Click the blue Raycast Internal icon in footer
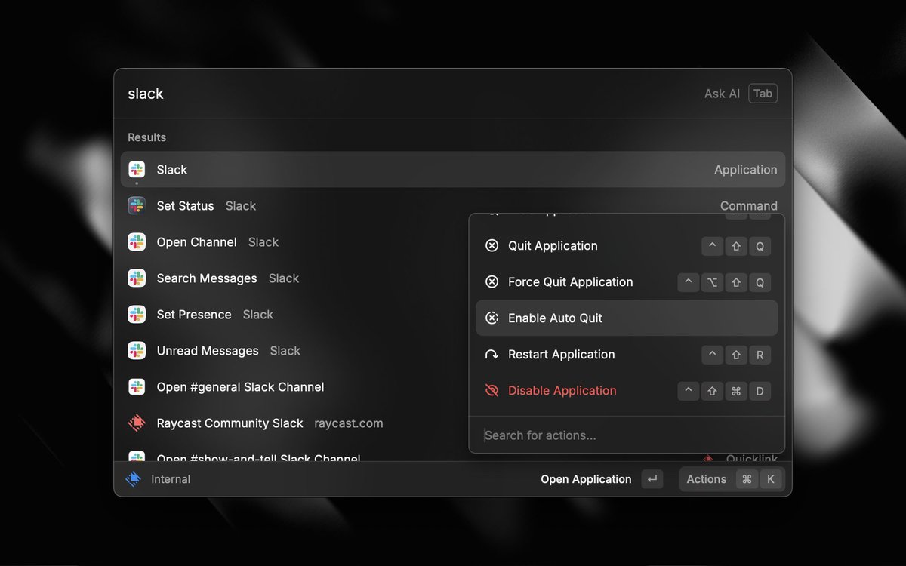 (x=134, y=479)
